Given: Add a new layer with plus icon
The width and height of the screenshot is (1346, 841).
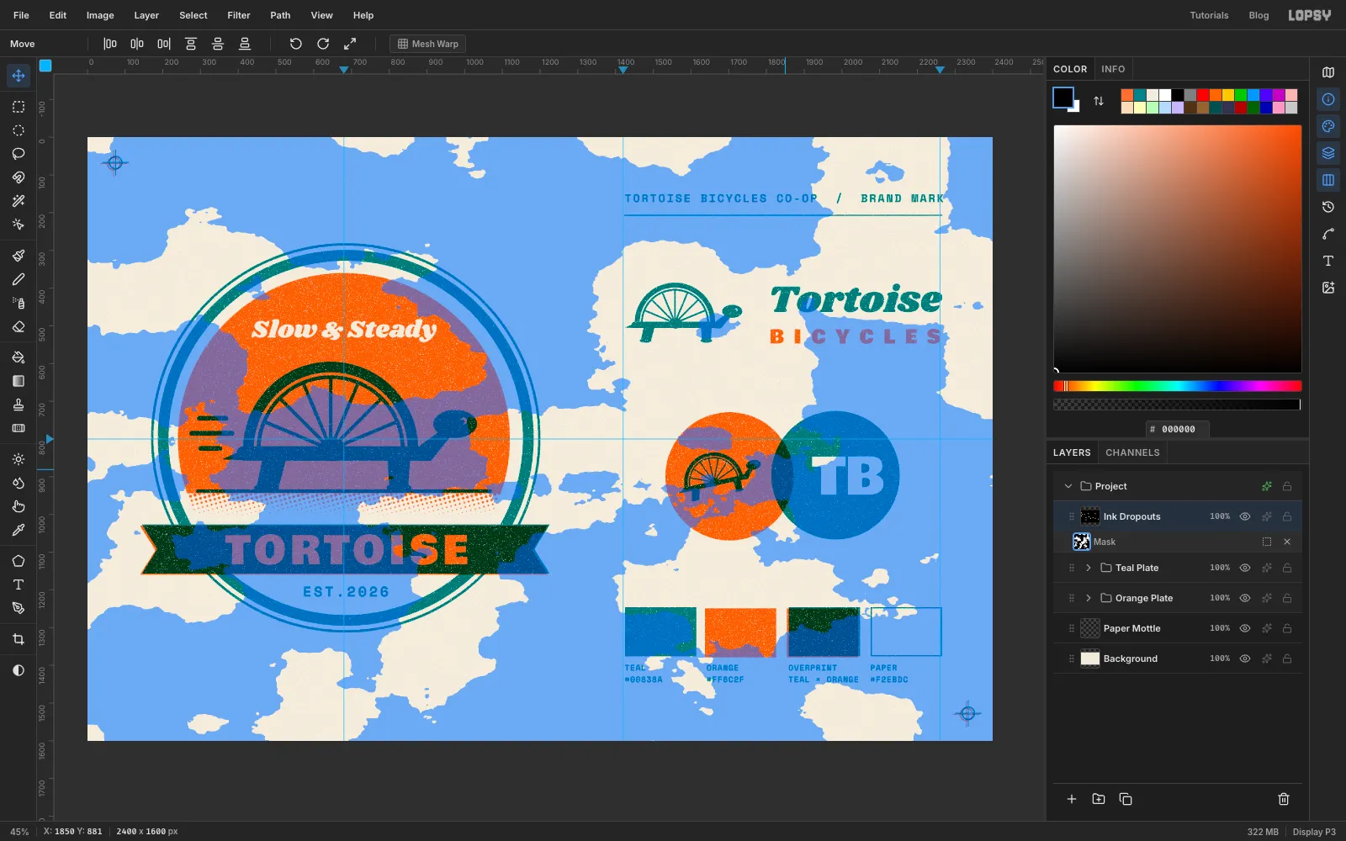Looking at the screenshot, I should click(1072, 799).
